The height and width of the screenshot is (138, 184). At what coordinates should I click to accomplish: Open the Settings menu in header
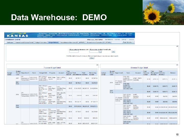pos(124,40)
